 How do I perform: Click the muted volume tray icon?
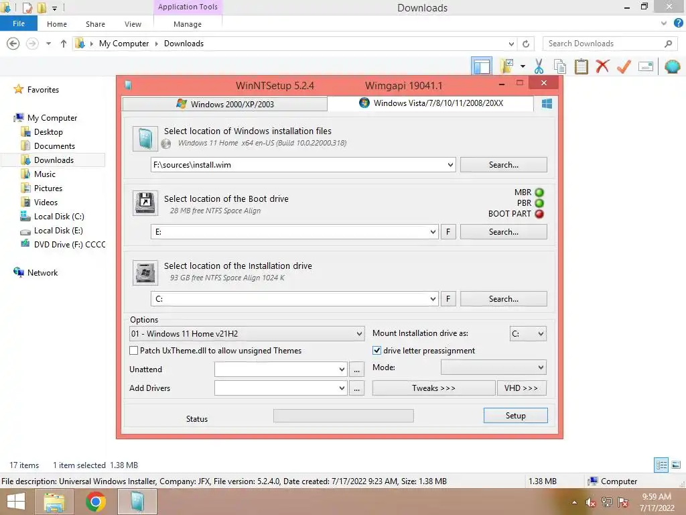click(x=591, y=502)
